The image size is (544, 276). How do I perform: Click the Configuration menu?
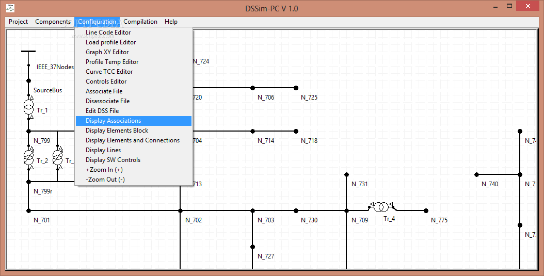tap(97, 22)
